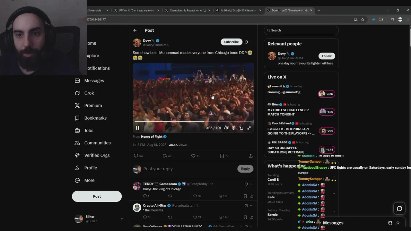Screen dimensions: 411x231
Task: Open Profile in the sidebar
Action: click(x=86, y=168)
